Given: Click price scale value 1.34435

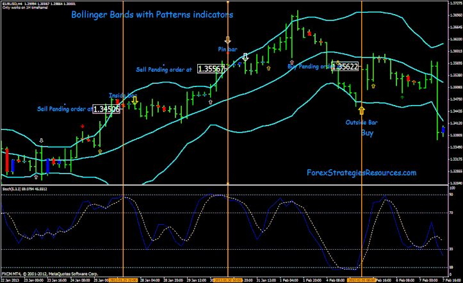Looking at the screenshot, I should (456, 111).
